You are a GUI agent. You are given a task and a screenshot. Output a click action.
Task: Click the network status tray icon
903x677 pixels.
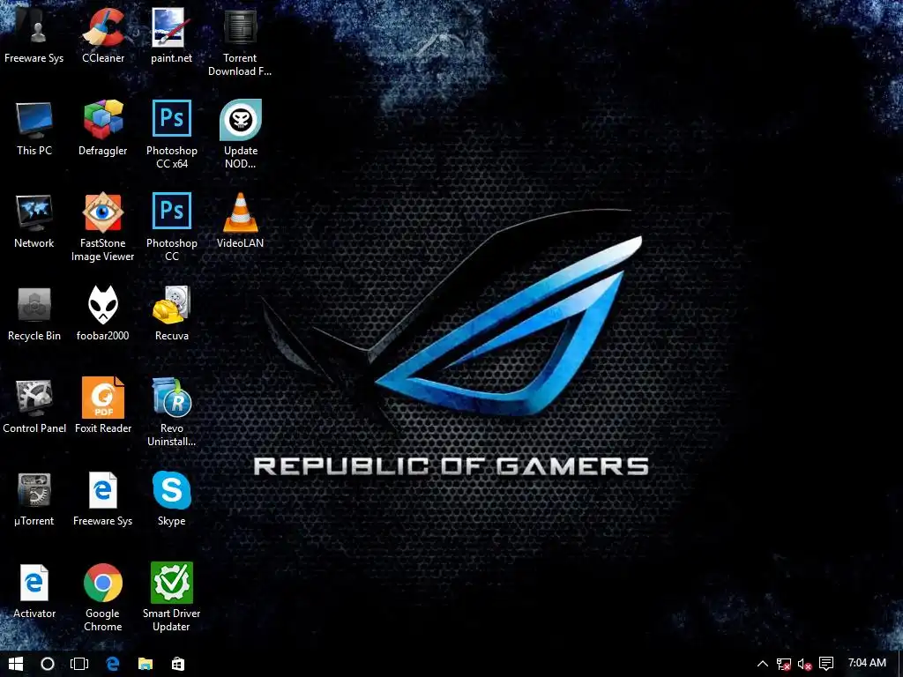click(x=784, y=665)
